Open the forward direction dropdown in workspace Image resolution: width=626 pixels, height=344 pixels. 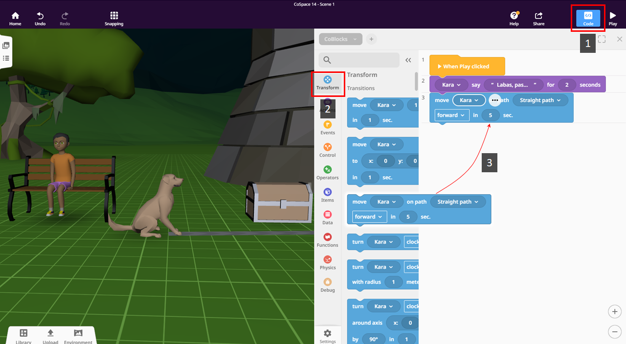click(452, 115)
